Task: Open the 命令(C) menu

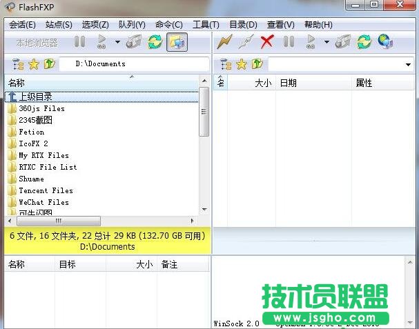Action: 169,25
